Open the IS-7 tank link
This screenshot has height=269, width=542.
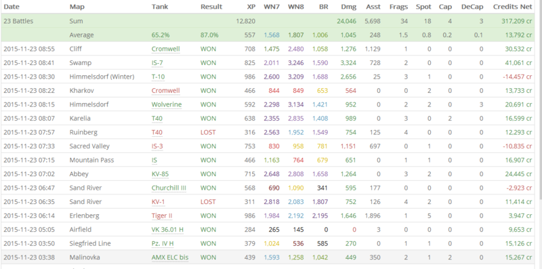click(x=157, y=63)
